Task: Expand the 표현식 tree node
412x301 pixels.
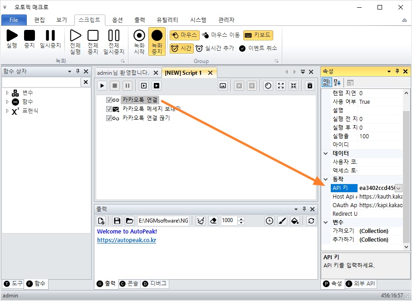Action: [x=7, y=111]
